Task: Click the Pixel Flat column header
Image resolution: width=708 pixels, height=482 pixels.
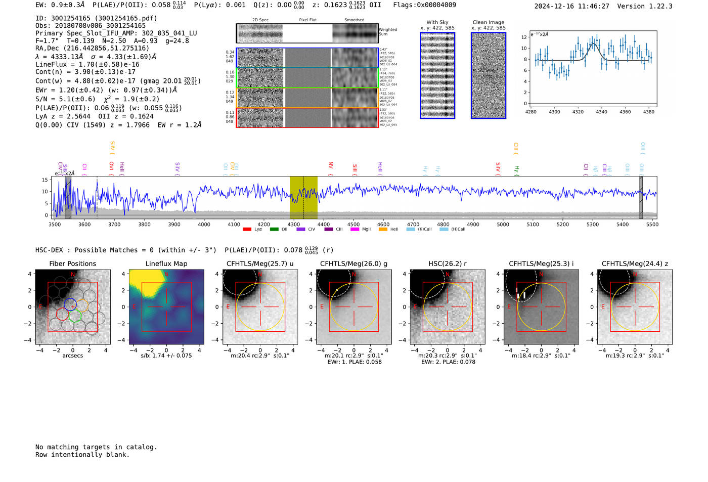Action: click(x=307, y=20)
